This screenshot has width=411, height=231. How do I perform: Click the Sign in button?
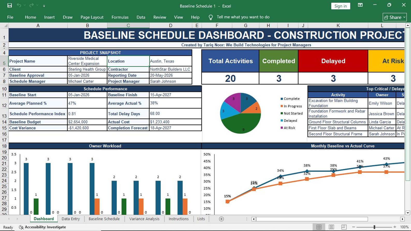(x=341, y=6)
